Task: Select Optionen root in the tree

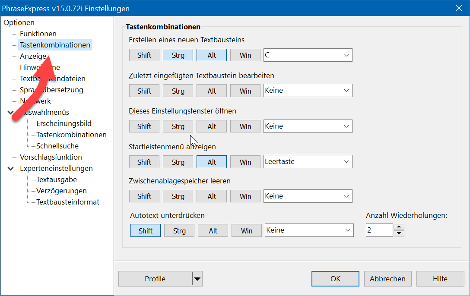Action: tap(19, 22)
